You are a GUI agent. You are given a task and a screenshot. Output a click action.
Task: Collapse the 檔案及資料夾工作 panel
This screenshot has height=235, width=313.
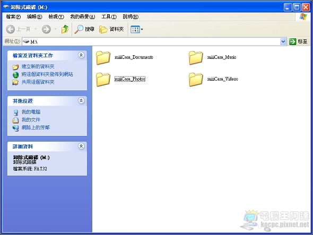coord(81,55)
